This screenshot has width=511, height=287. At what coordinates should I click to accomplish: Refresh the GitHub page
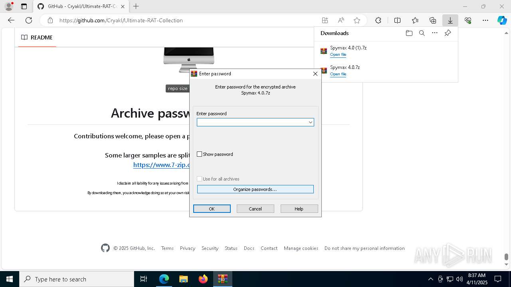click(29, 20)
